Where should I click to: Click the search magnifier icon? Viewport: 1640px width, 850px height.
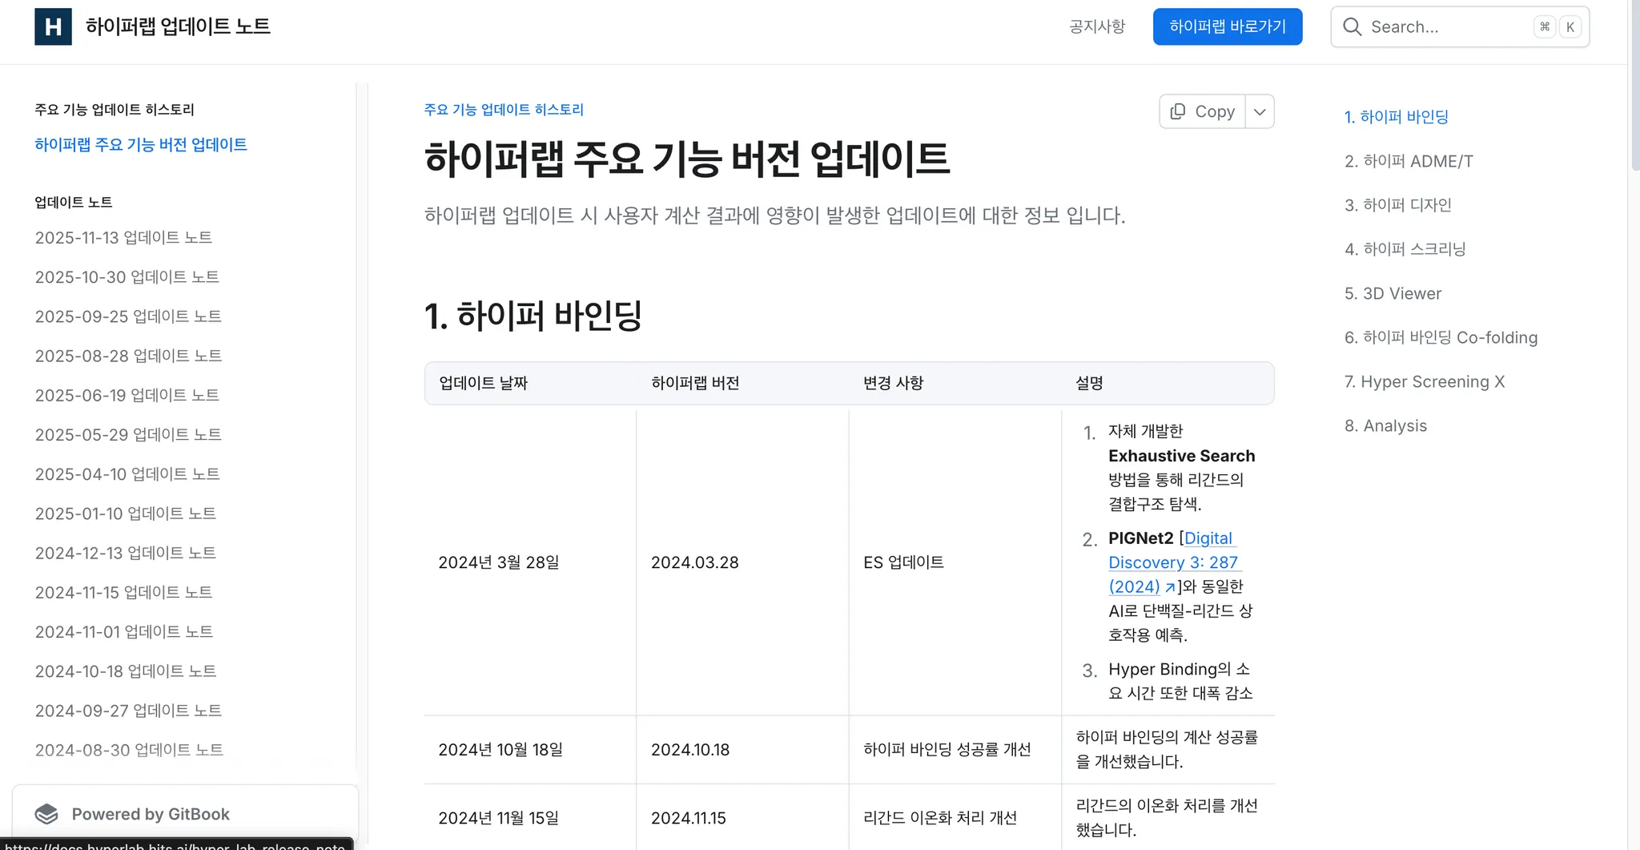click(1352, 26)
